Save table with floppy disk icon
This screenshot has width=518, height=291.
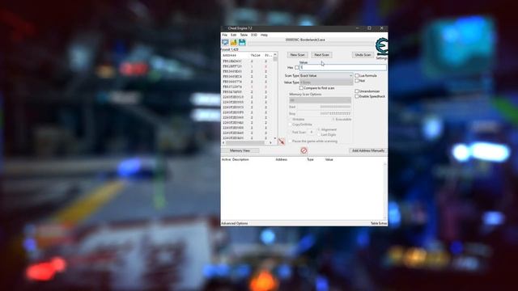click(242, 42)
